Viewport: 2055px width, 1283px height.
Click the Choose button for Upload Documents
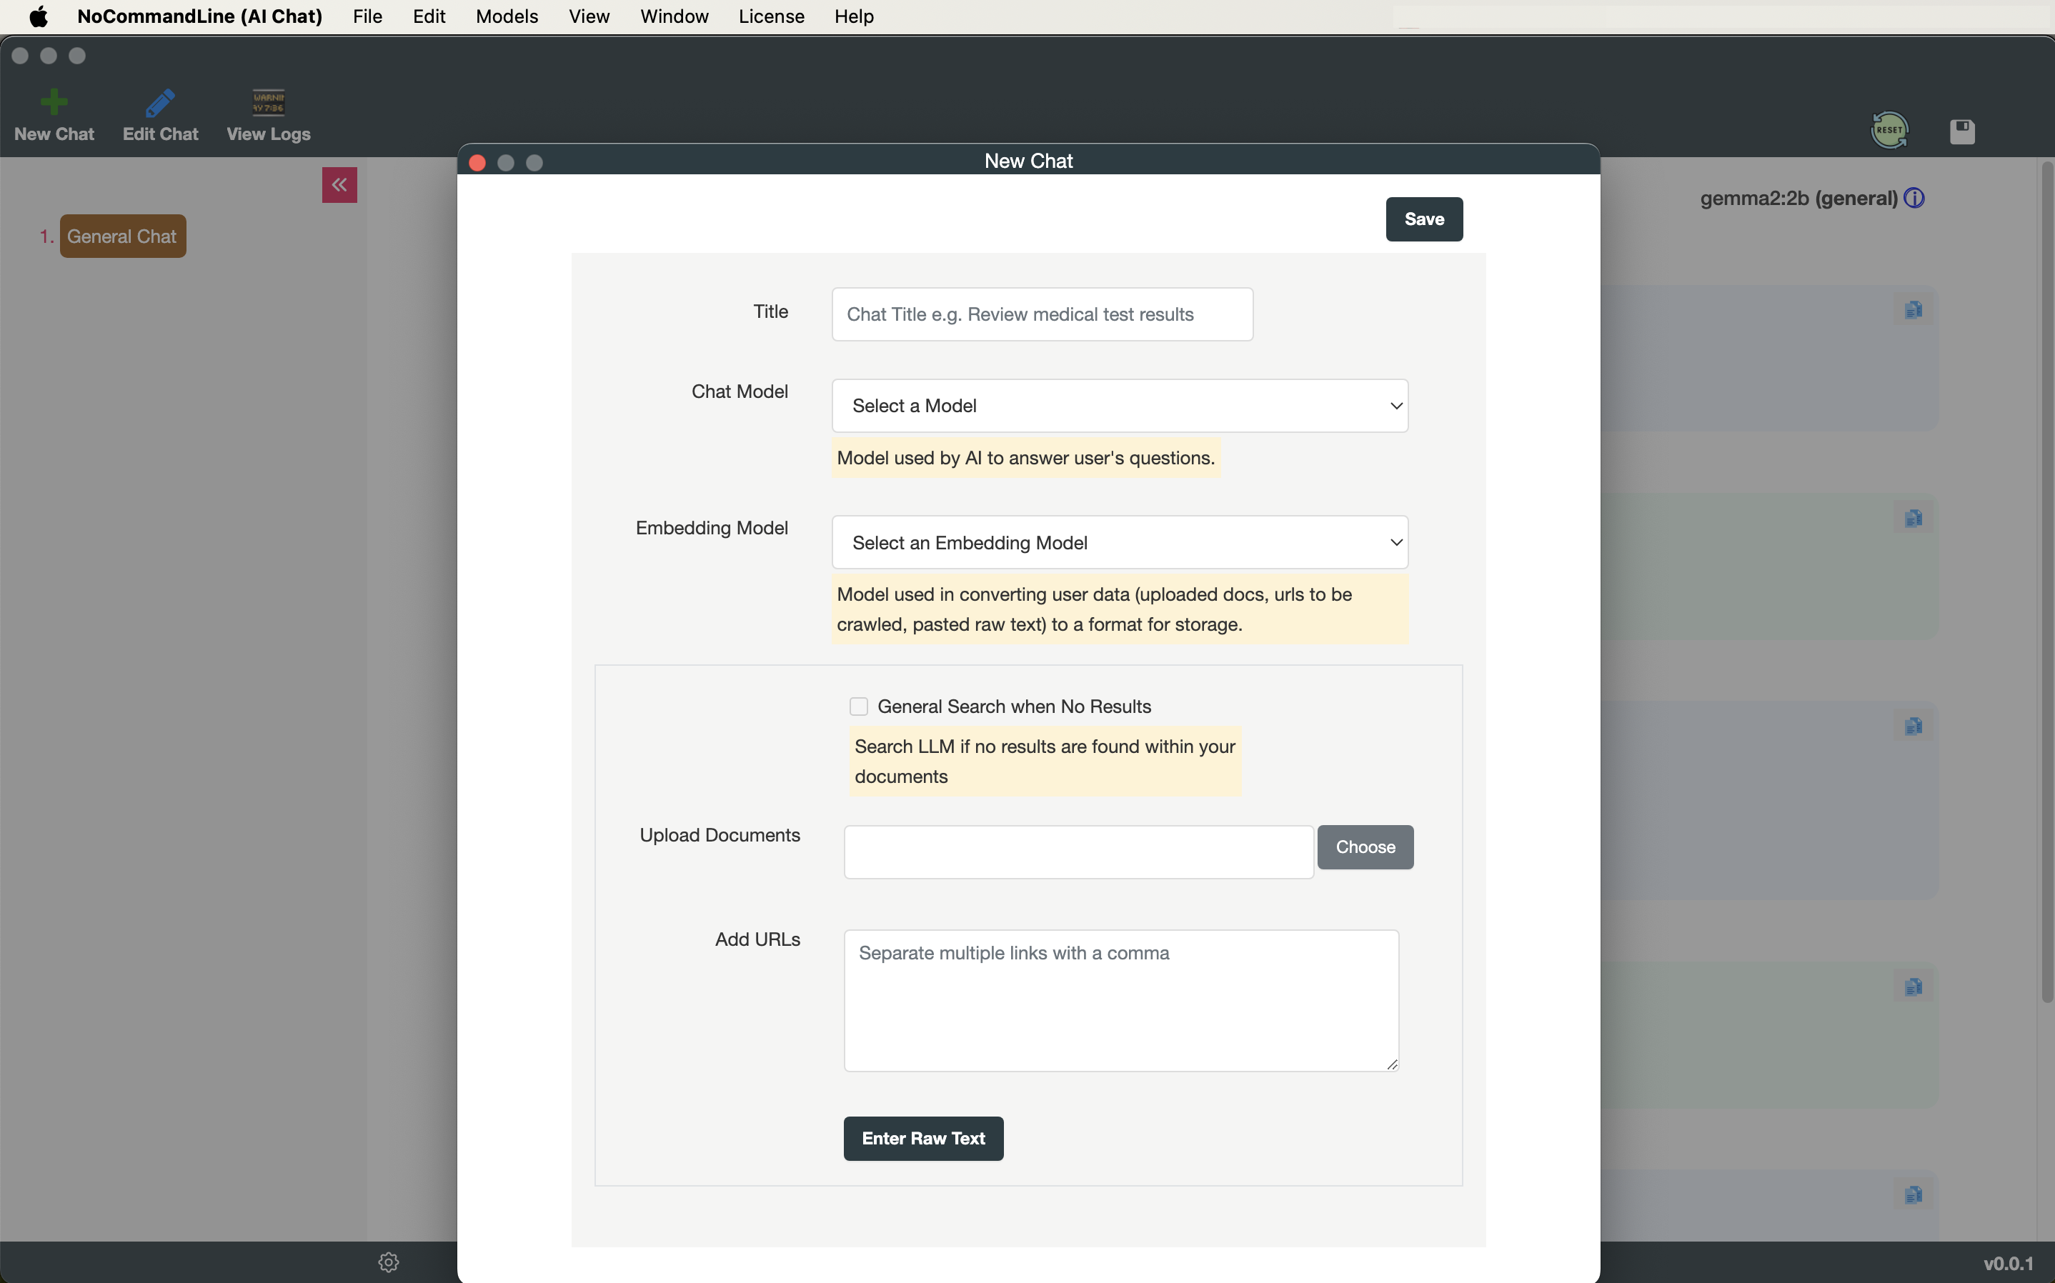point(1365,847)
